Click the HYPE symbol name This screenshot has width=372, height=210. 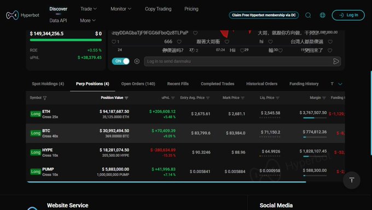point(48,150)
